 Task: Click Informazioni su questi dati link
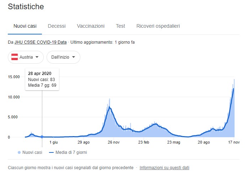click(x=164, y=168)
